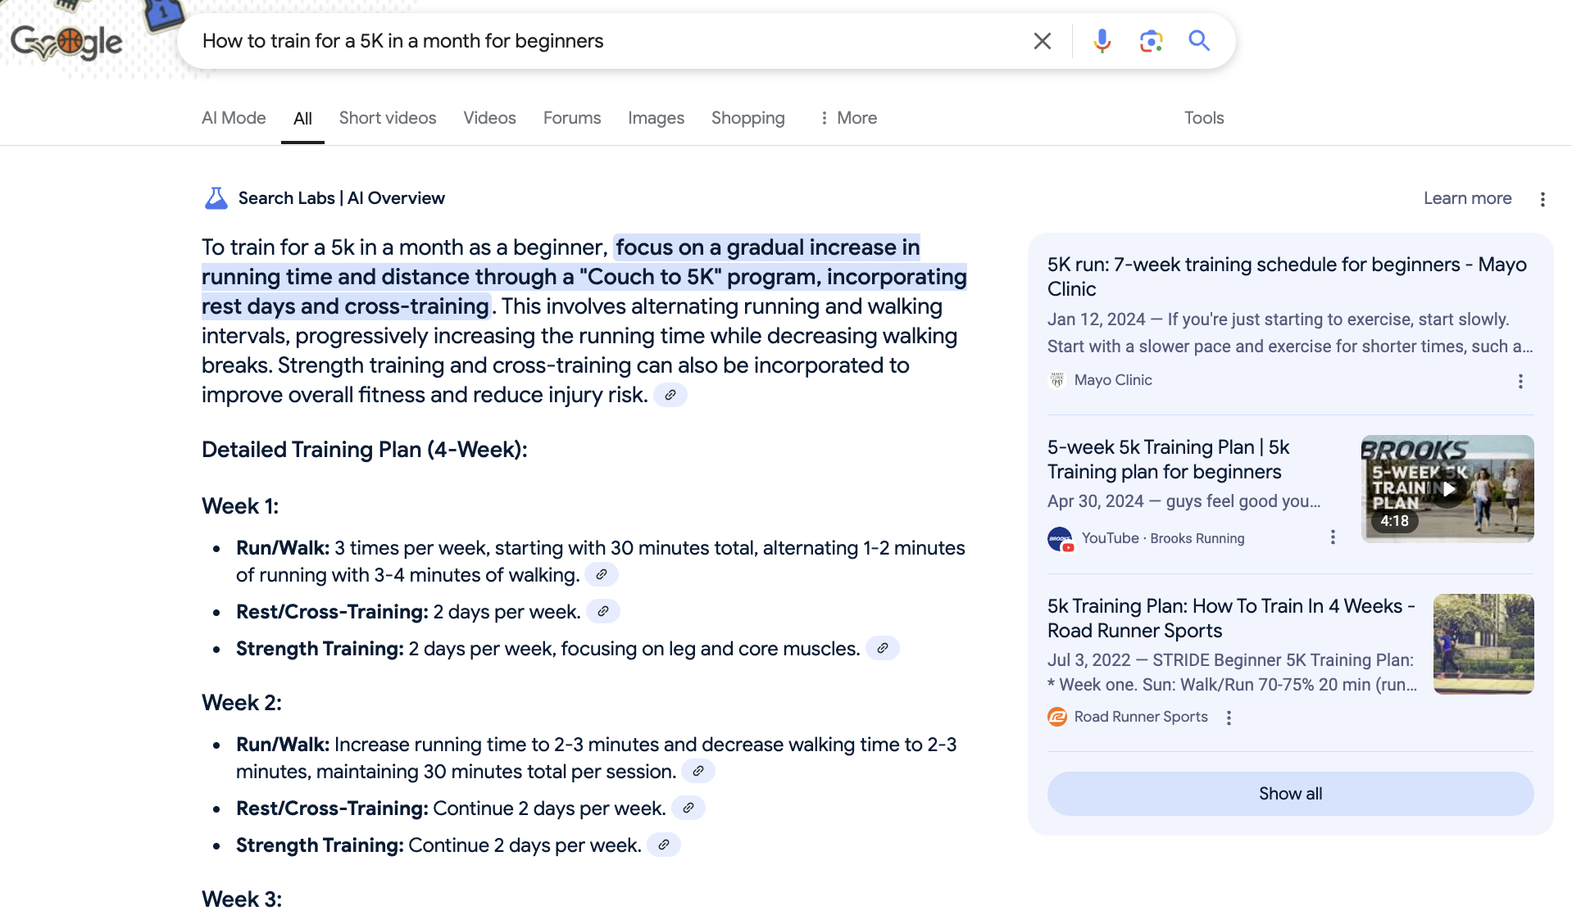This screenshot has width=1572, height=924.
Task: Open options for Road Runner Sports result
Action: pos(1229,718)
